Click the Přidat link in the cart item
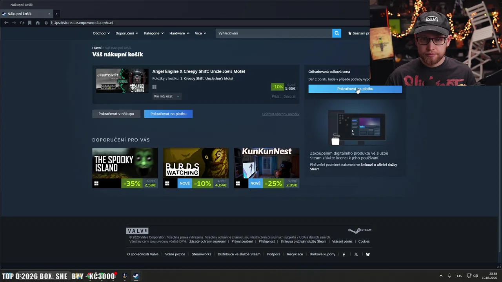 pyautogui.click(x=276, y=96)
